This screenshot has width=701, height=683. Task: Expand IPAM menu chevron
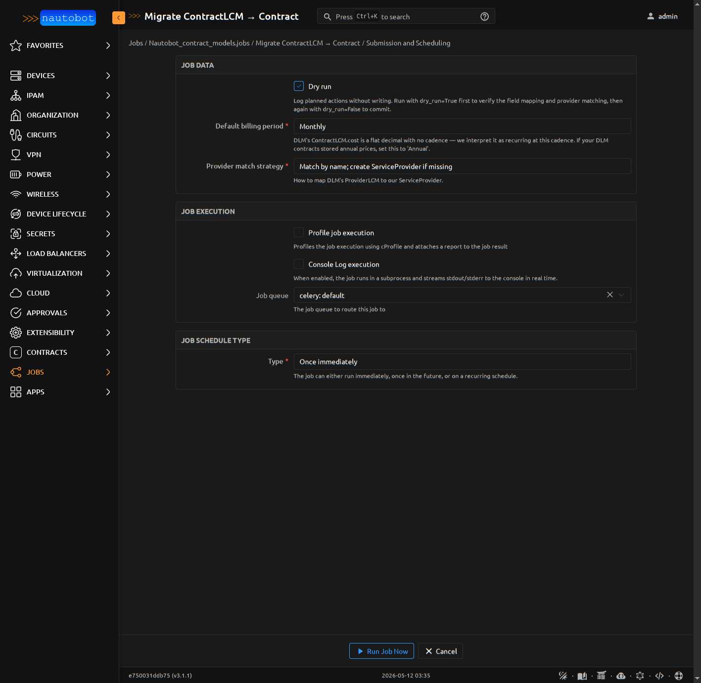click(108, 95)
